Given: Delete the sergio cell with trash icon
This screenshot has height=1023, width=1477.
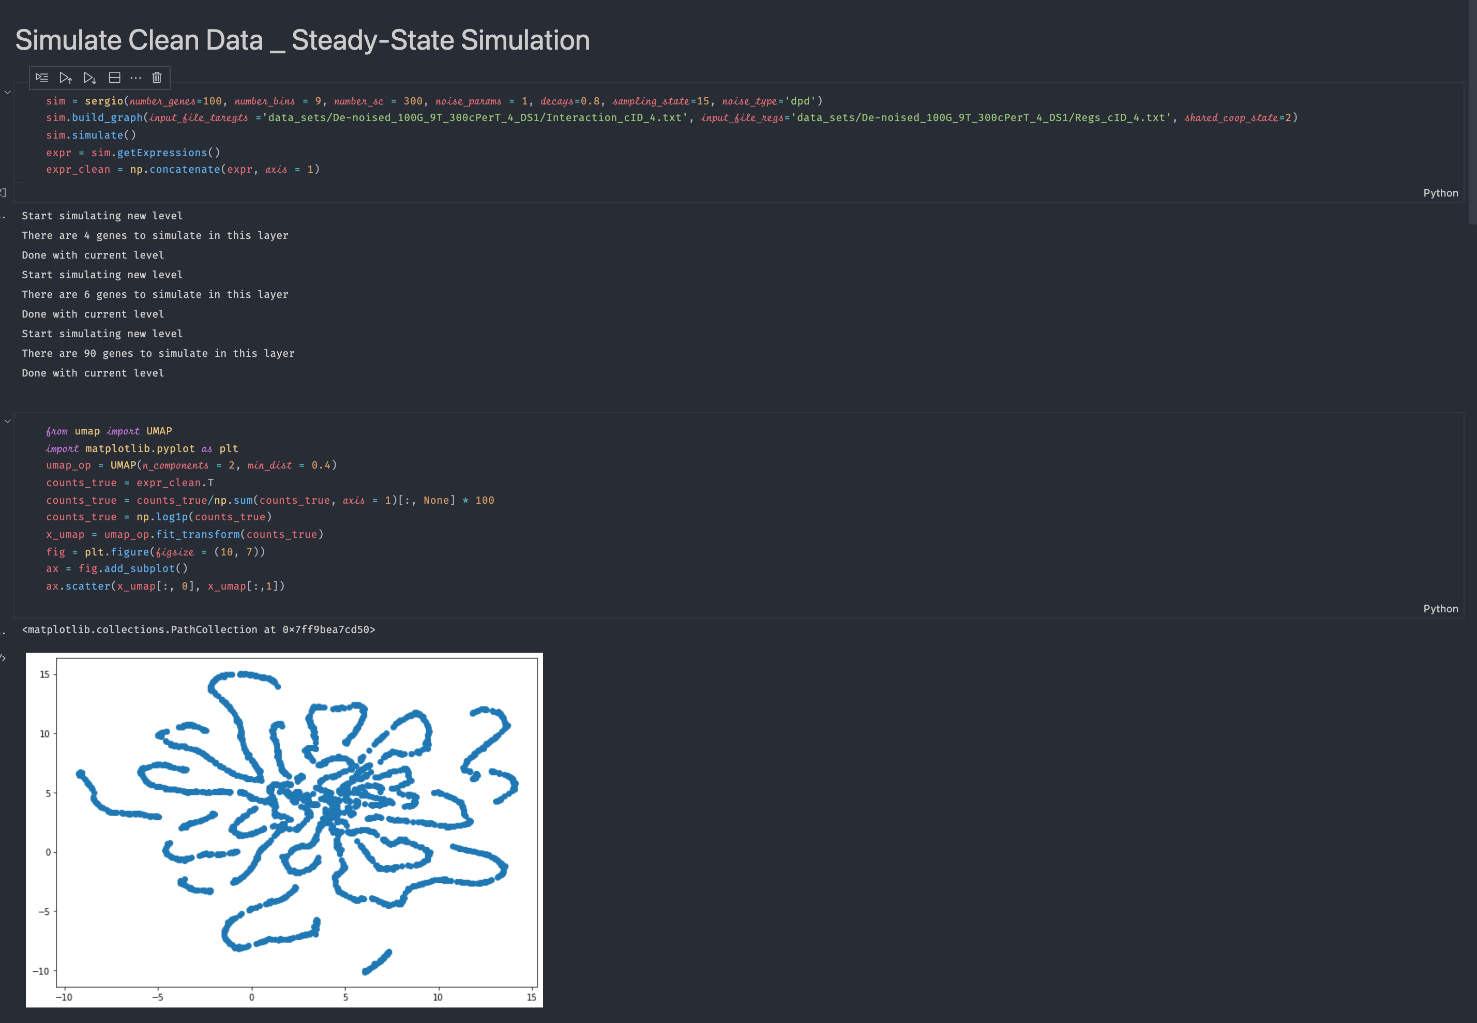Looking at the screenshot, I should (x=156, y=78).
